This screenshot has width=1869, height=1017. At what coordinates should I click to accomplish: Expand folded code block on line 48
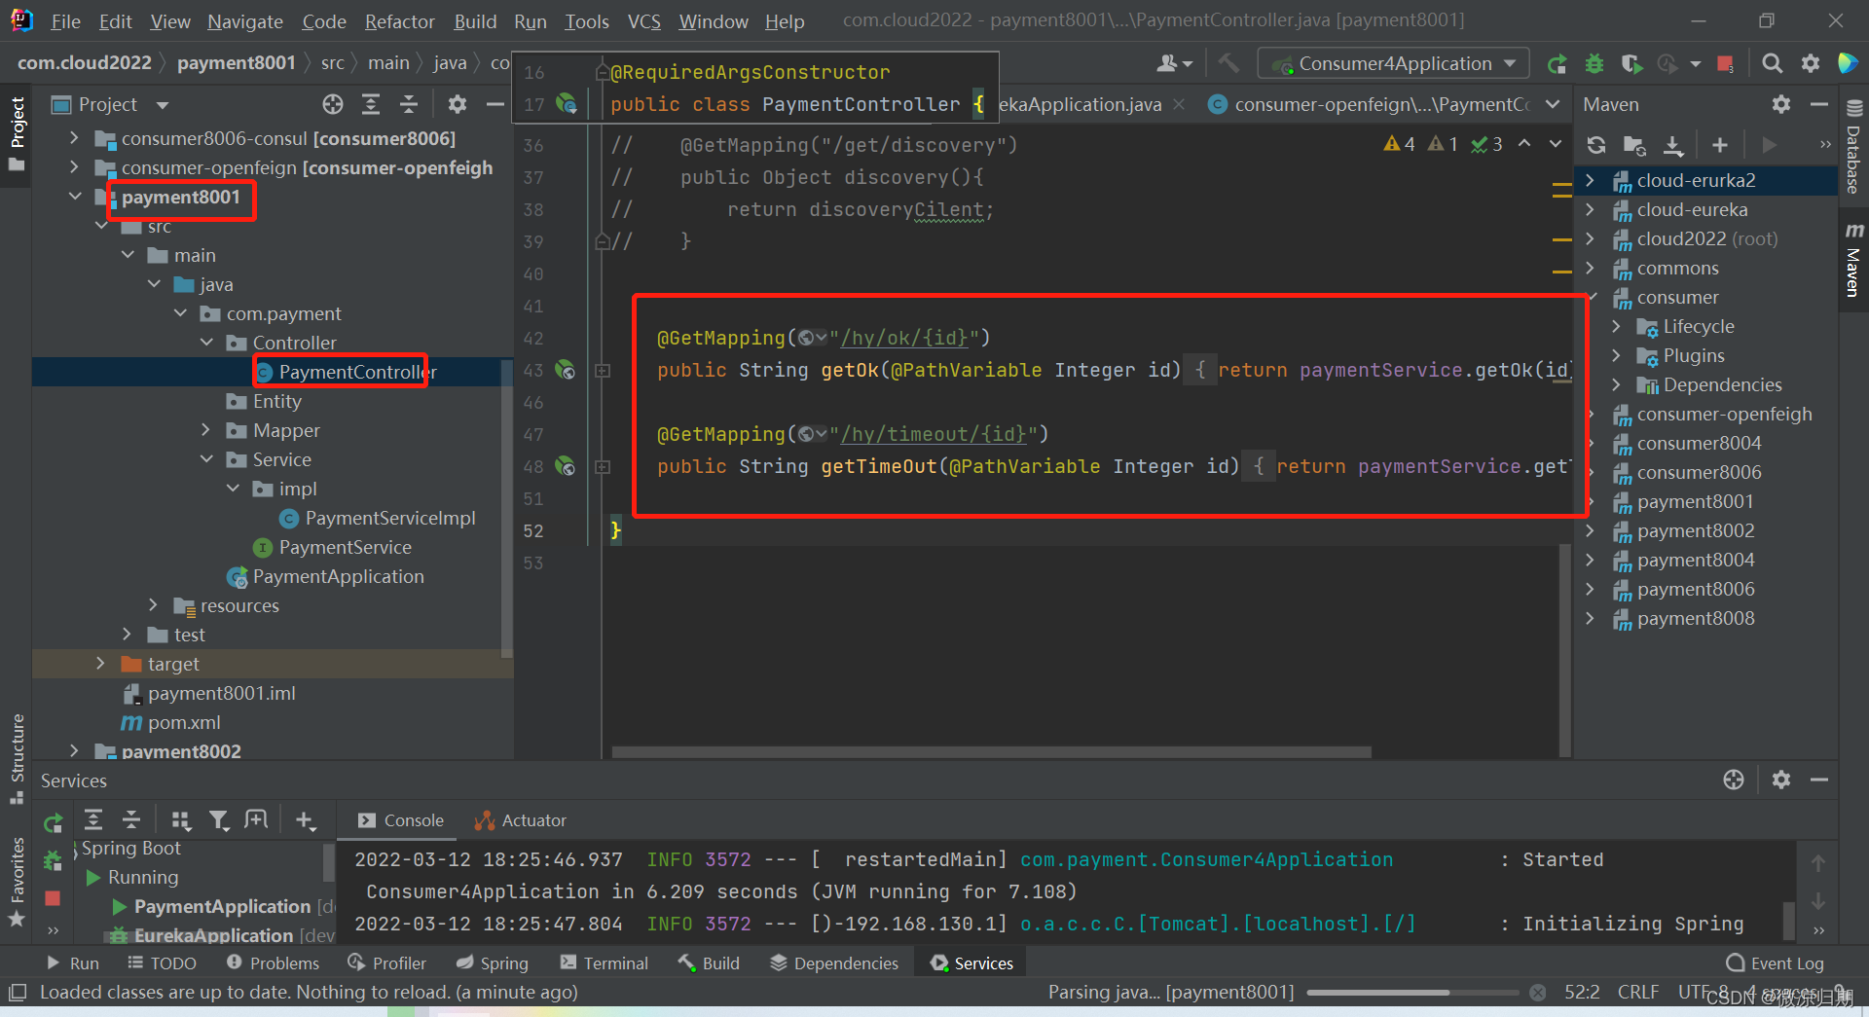(x=603, y=467)
